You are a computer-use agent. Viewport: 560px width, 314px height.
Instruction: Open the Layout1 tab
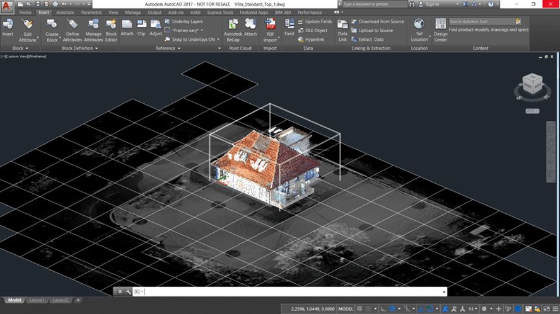(35, 300)
